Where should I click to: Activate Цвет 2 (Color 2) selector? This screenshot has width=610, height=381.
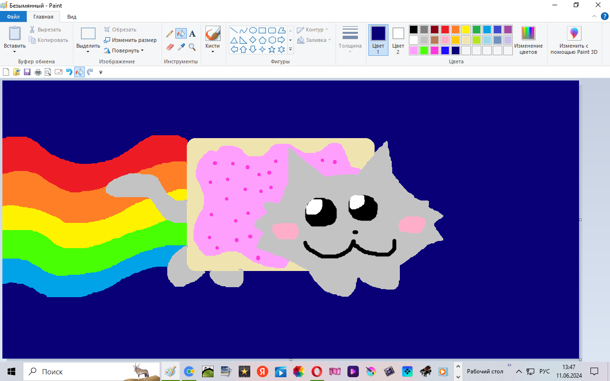click(398, 40)
